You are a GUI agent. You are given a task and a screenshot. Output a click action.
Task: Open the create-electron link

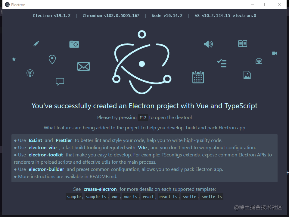click(100, 189)
